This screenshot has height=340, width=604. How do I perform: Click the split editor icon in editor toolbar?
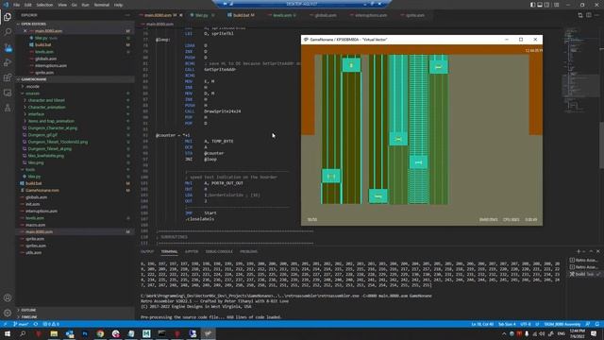click(589, 15)
